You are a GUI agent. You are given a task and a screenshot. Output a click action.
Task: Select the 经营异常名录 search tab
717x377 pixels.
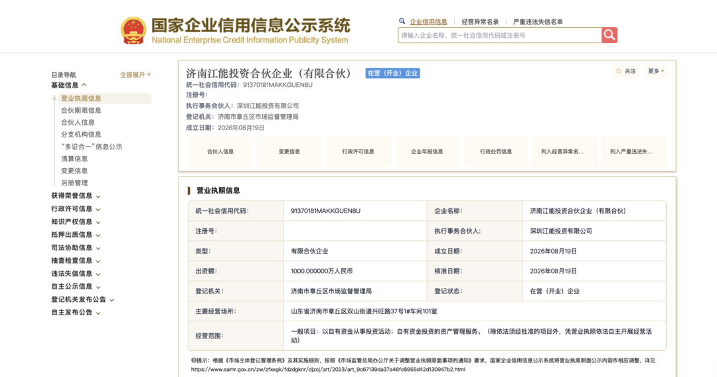click(480, 21)
